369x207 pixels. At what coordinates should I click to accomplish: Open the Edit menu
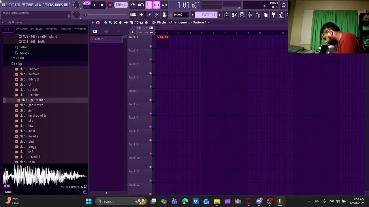point(11,5)
